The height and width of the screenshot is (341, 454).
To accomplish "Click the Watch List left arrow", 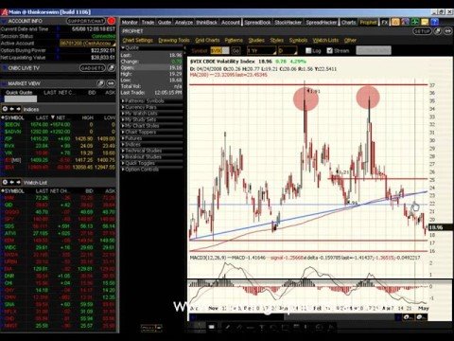I will pos(12,182).
